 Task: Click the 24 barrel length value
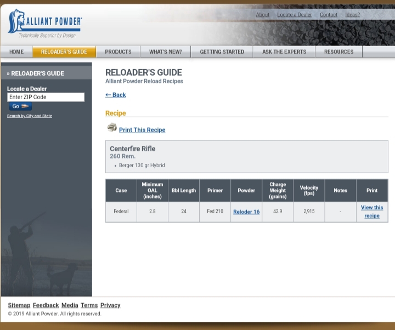tap(184, 212)
